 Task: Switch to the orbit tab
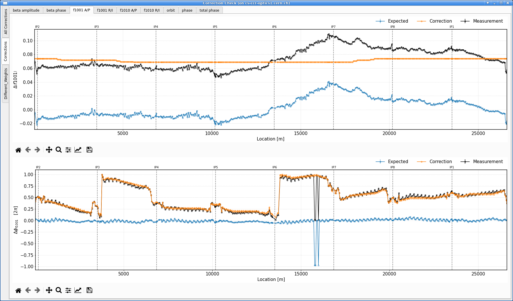pyautogui.click(x=171, y=10)
